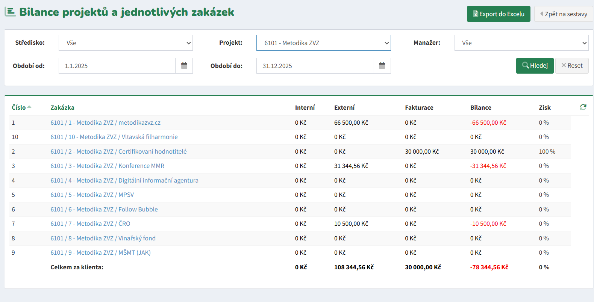Open Certifikovaní hodnotitelé order link
Image resolution: width=594 pixels, height=302 pixels.
click(118, 151)
